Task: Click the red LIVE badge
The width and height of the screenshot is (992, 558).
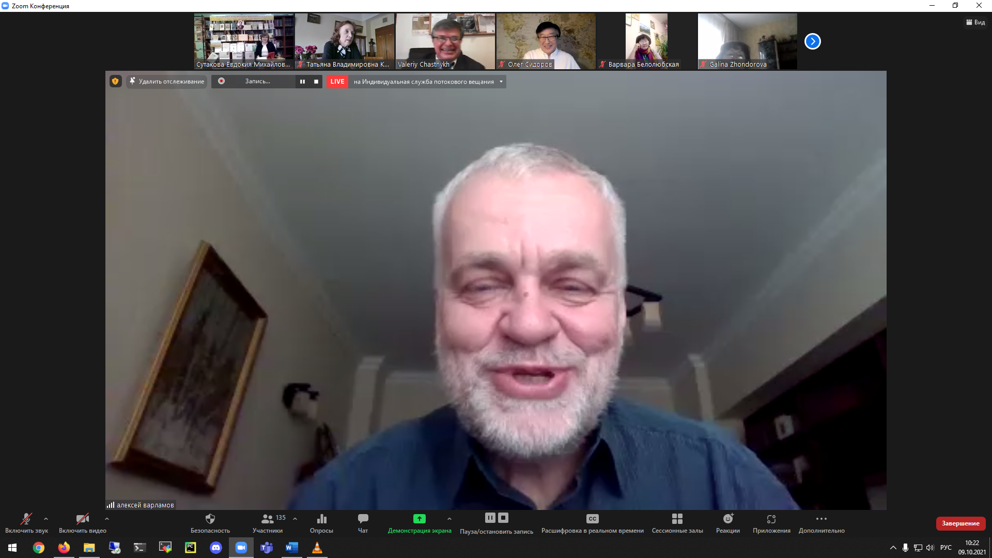Action: (x=337, y=81)
